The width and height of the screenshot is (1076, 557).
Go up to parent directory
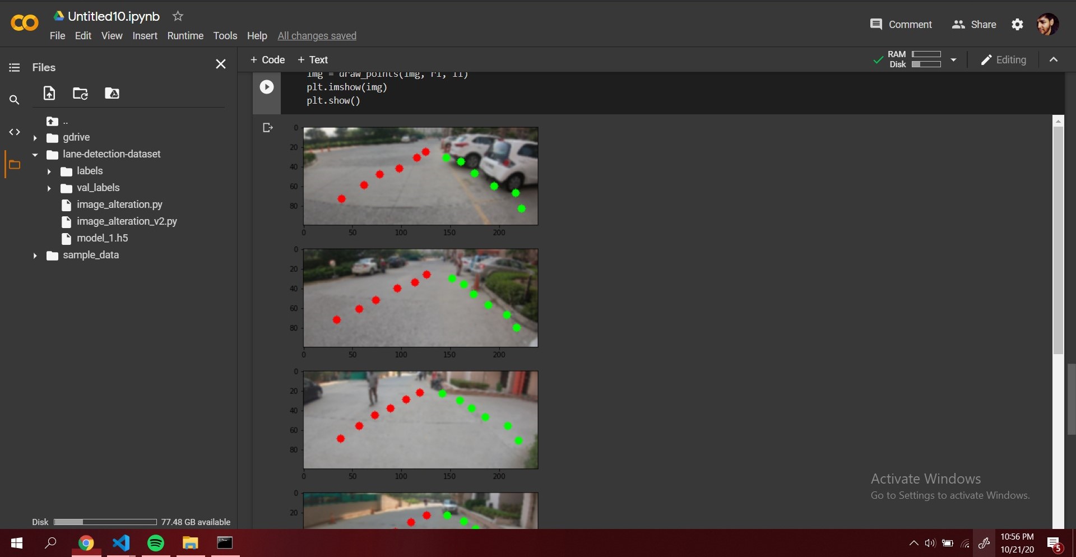point(53,121)
